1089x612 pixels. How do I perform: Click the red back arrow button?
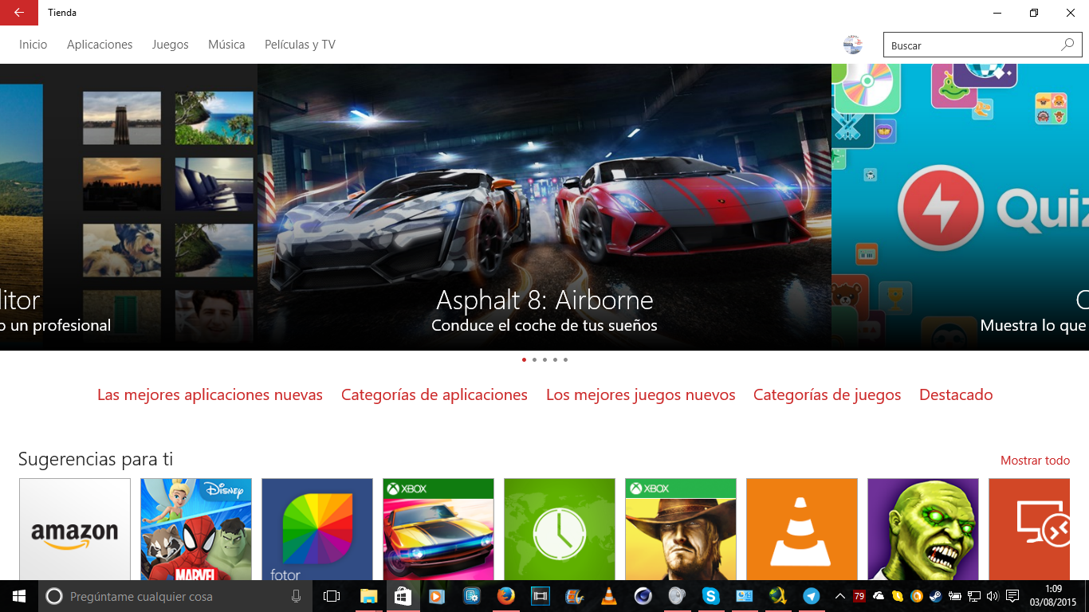point(19,13)
